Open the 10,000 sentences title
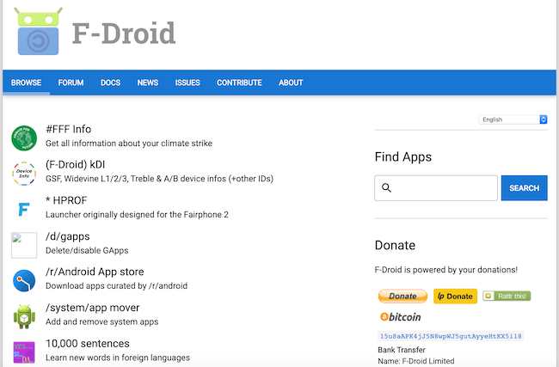The image size is (559, 367). [88, 344]
